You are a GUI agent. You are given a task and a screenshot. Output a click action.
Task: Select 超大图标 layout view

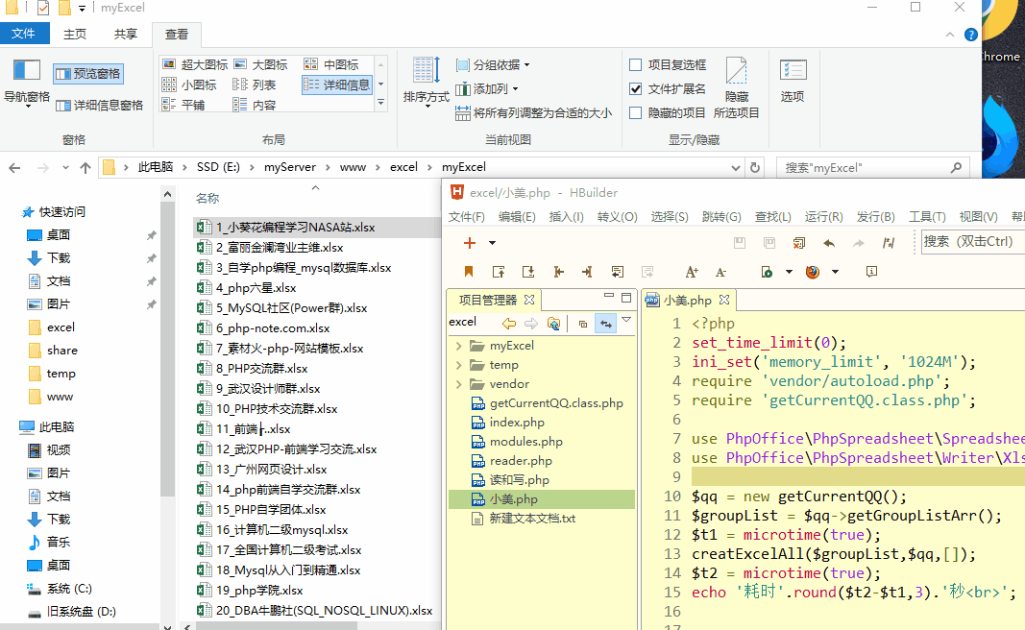pos(195,64)
